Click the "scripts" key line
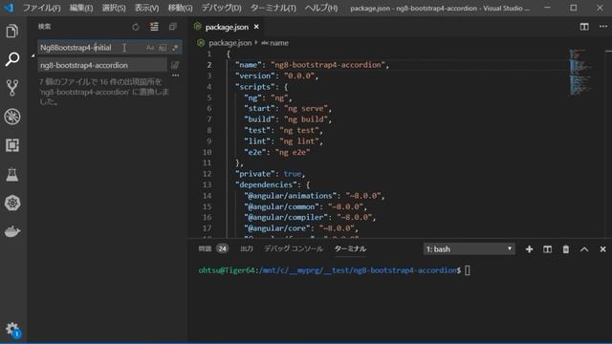The image size is (612, 344). pyautogui.click(x=261, y=87)
